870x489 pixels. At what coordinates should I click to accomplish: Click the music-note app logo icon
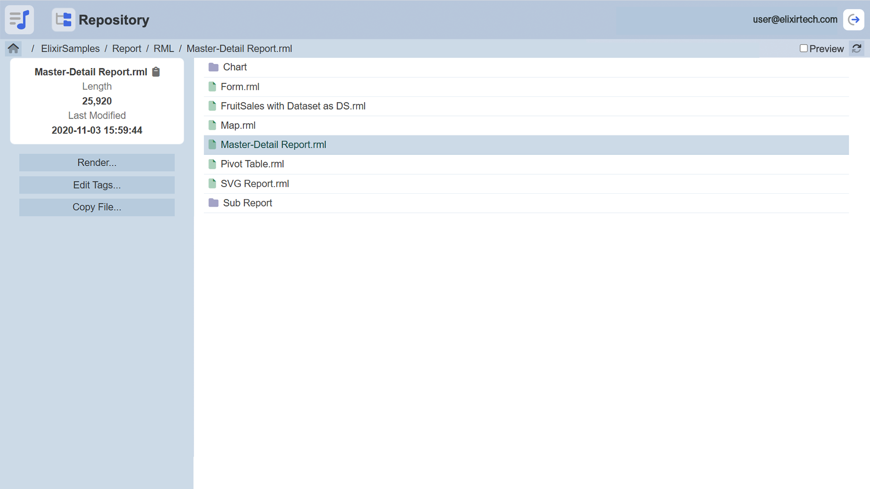(x=19, y=20)
